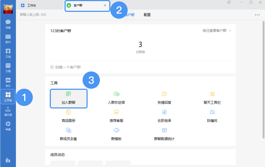Image resolution: width=265 pixels, height=167 pixels.
Task: Click the 防骚扰 tool
Action: coord(212,116)
